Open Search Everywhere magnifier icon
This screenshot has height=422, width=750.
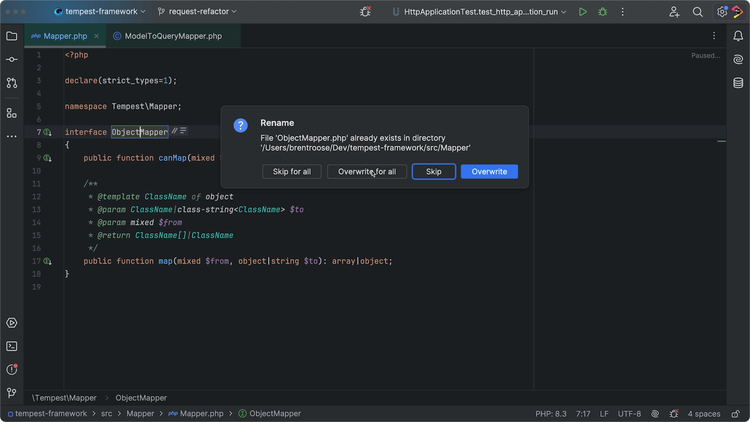coord(698,12)
